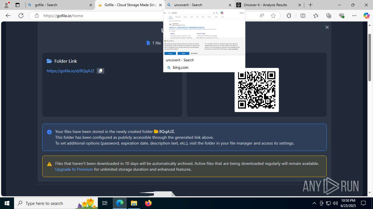Click the warning icon in the yellow notice
The height and width of the screenshot is (209, 373).
(50, 164)
